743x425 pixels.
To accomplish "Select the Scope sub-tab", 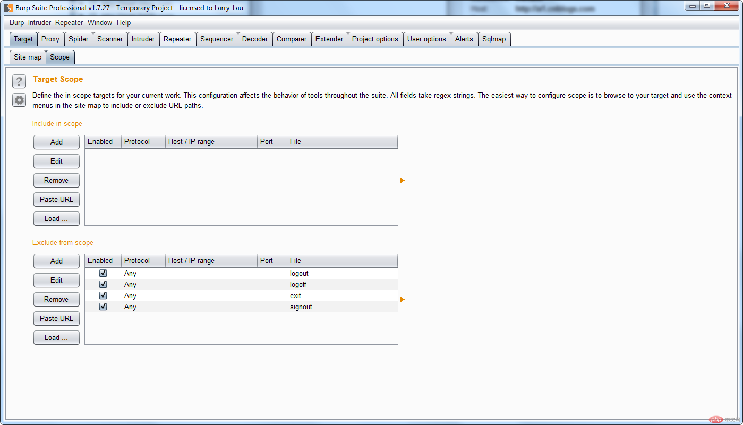I will tap(59, 57).
